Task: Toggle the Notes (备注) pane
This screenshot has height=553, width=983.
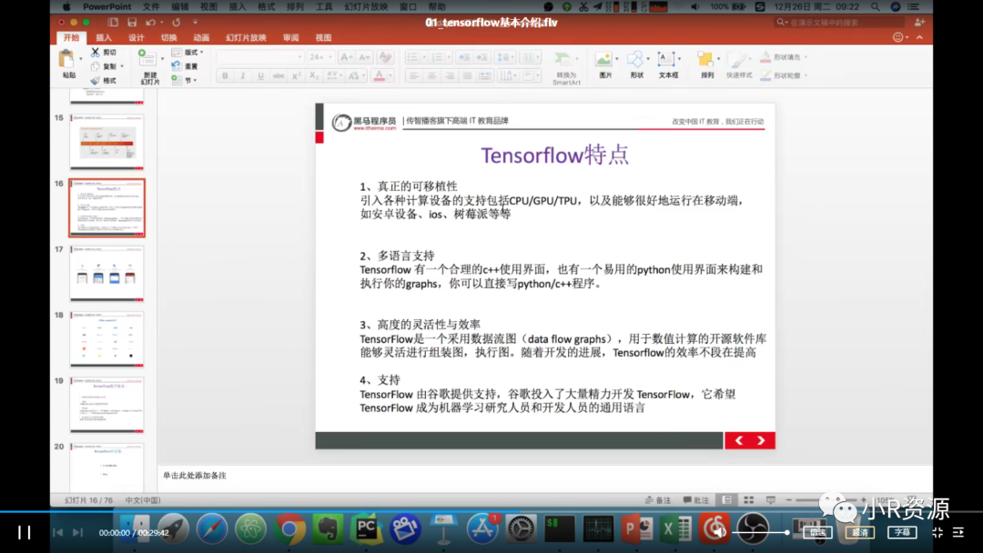Action: coord(658,500)
